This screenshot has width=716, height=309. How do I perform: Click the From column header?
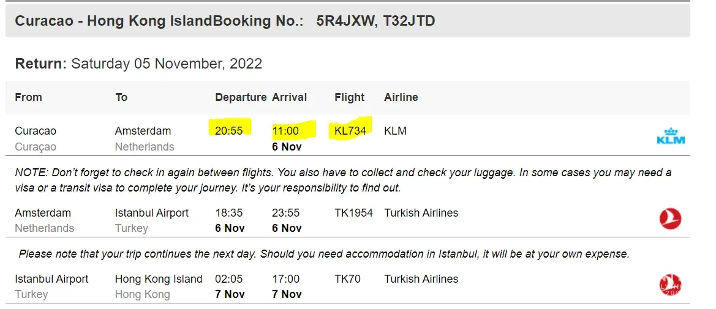[28, 97]
